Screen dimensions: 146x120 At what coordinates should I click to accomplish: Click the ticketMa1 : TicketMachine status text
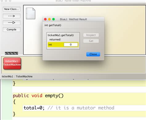(x=17, y=76)
